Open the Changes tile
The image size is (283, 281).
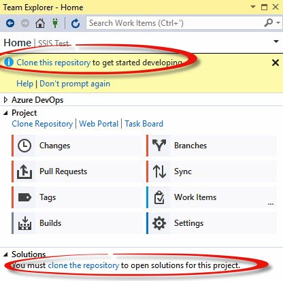(77, 146)
